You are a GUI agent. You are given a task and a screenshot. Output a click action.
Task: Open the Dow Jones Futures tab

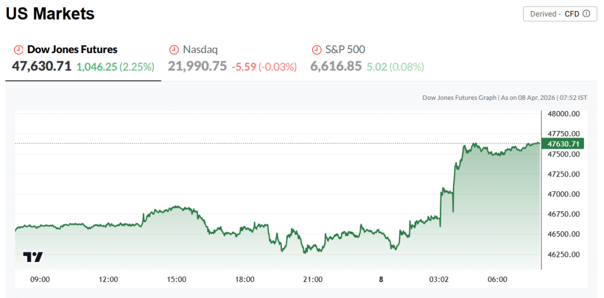(72, 50)
